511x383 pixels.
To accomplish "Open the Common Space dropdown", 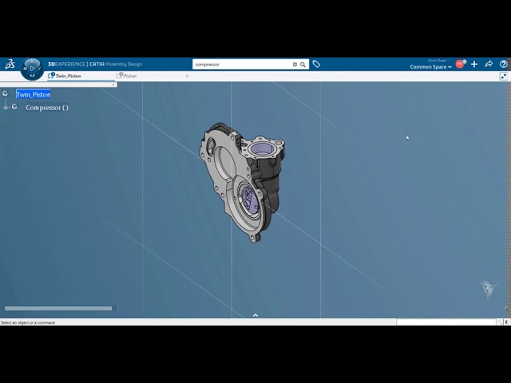I will pyautogui.click(x=430, y=67).
